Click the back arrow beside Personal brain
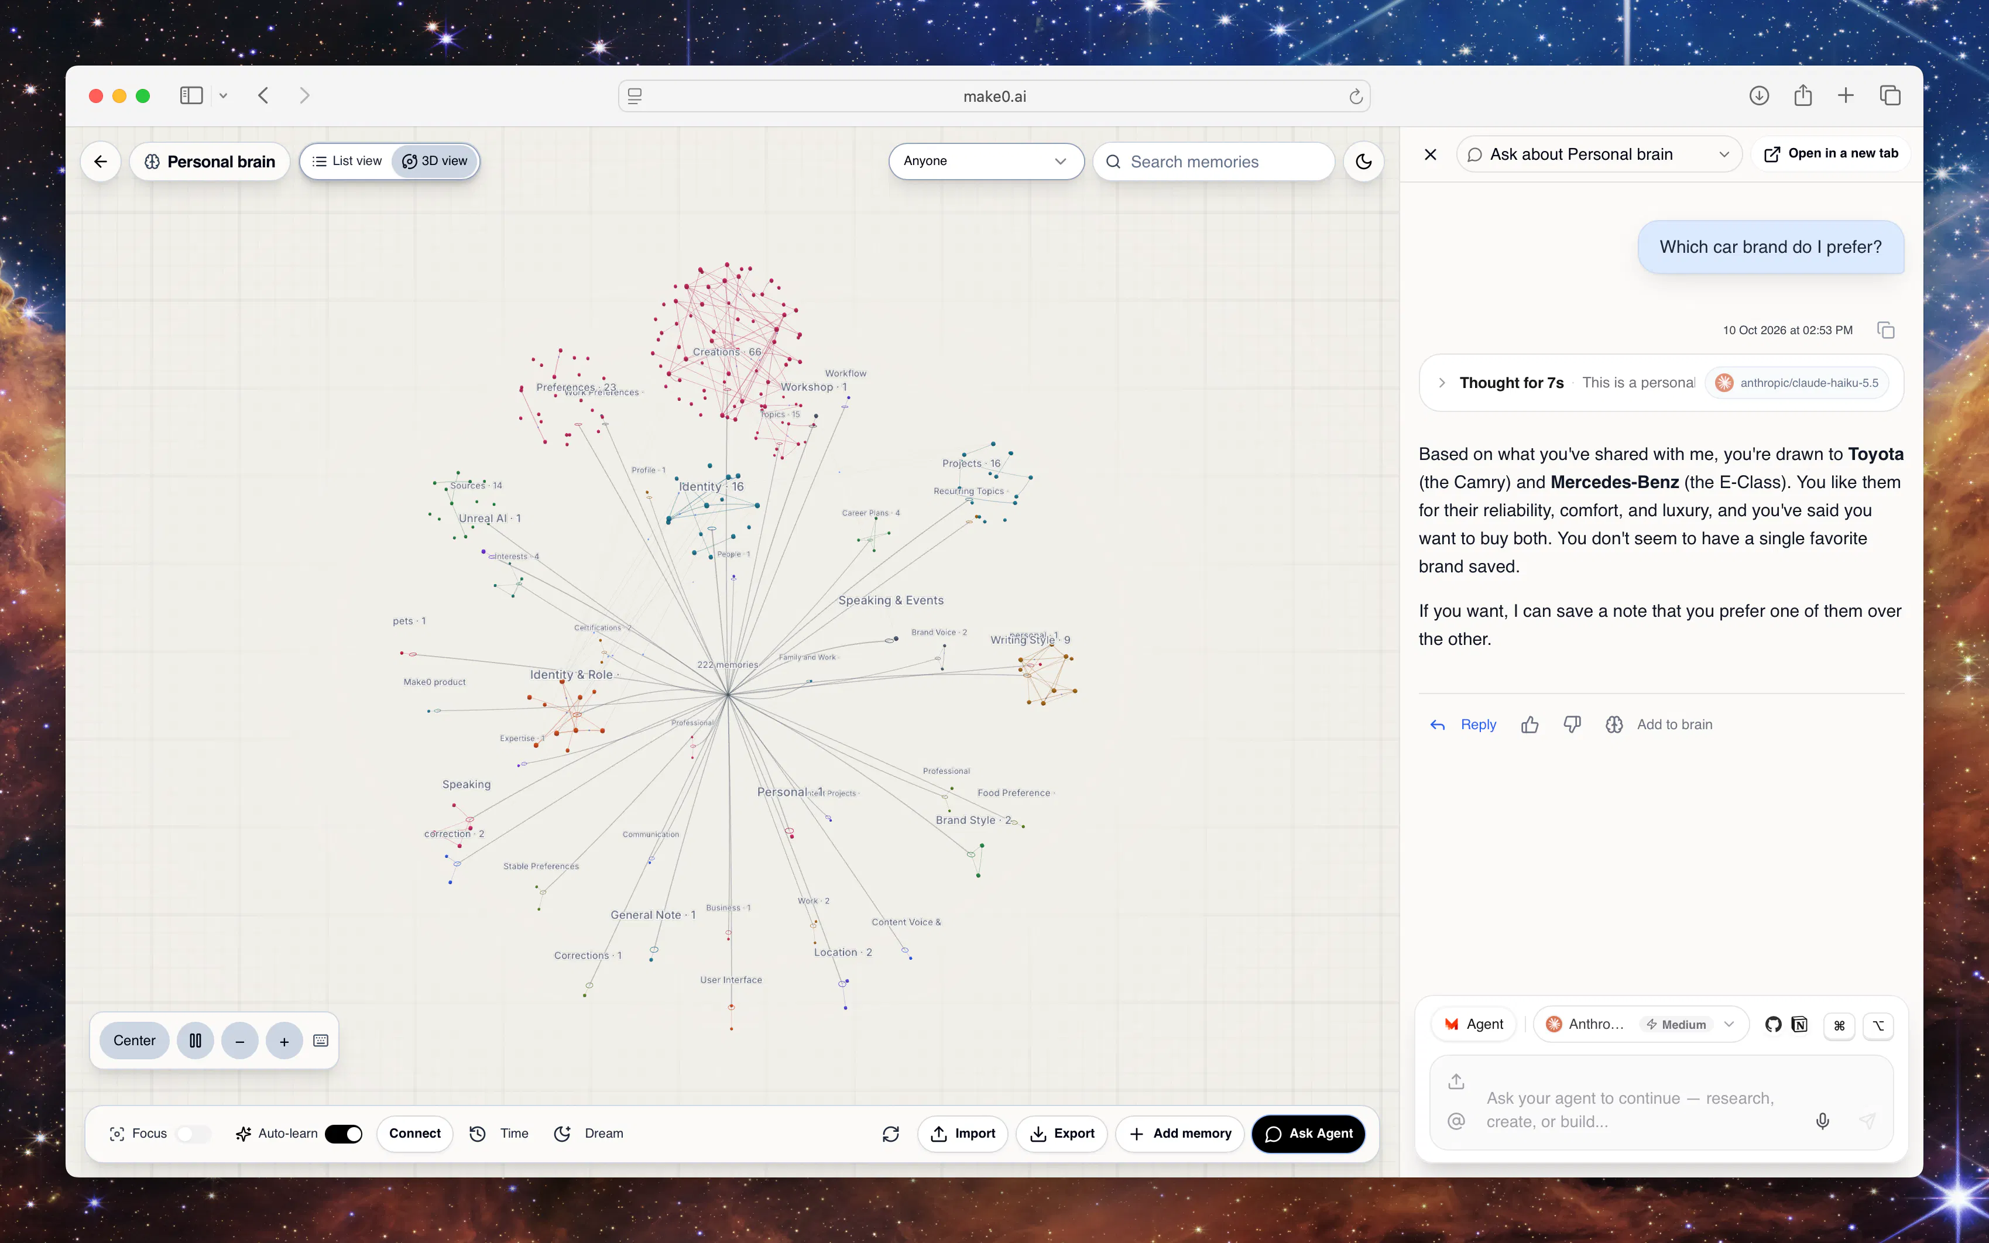 100,161
